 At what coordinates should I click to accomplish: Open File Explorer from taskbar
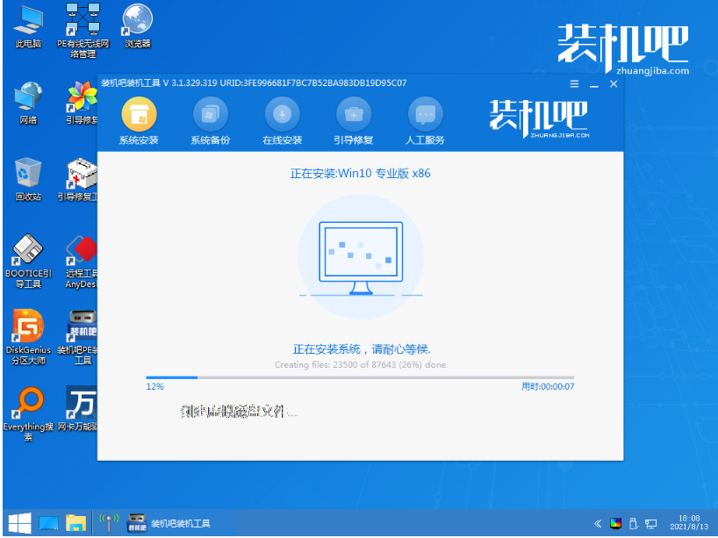[76, 523]
